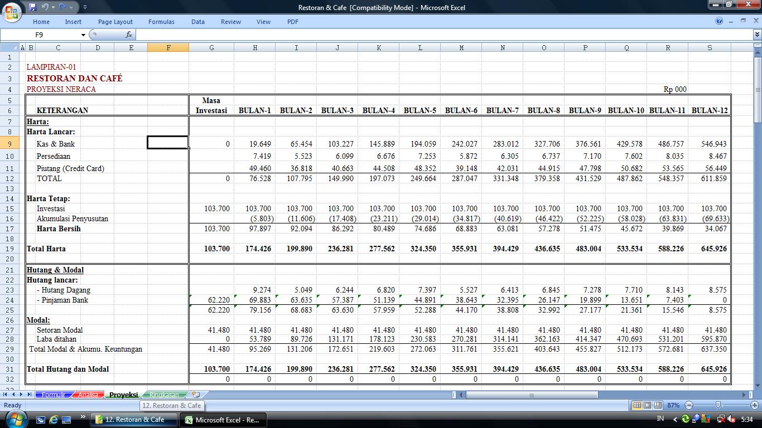Viewport: 762px width, 428px height.
Task: Open the Formulas ribbon tab
Action: (161, 22)
